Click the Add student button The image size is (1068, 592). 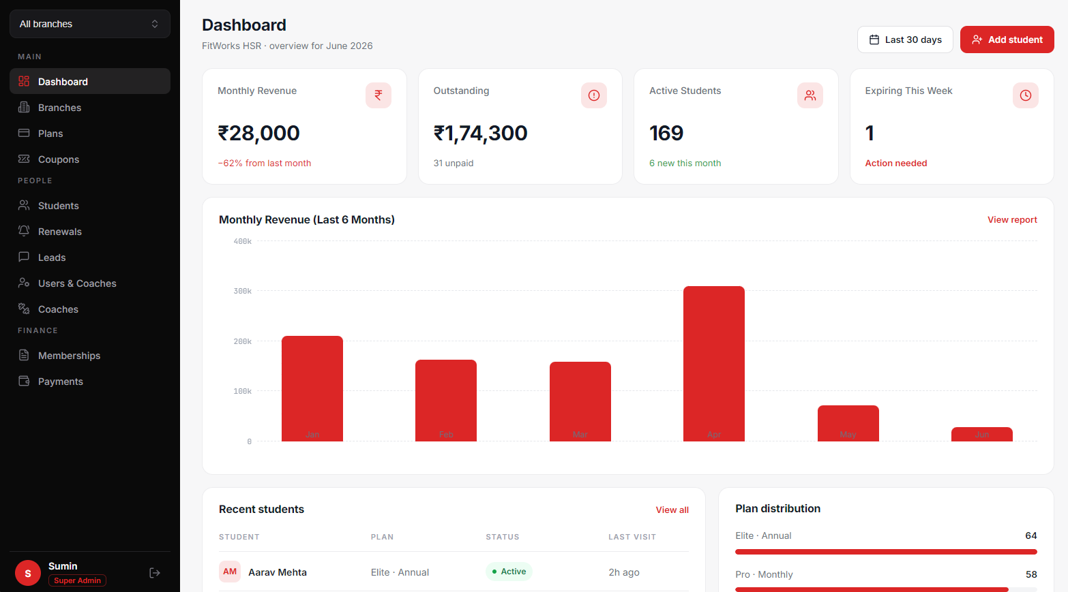1007,40
